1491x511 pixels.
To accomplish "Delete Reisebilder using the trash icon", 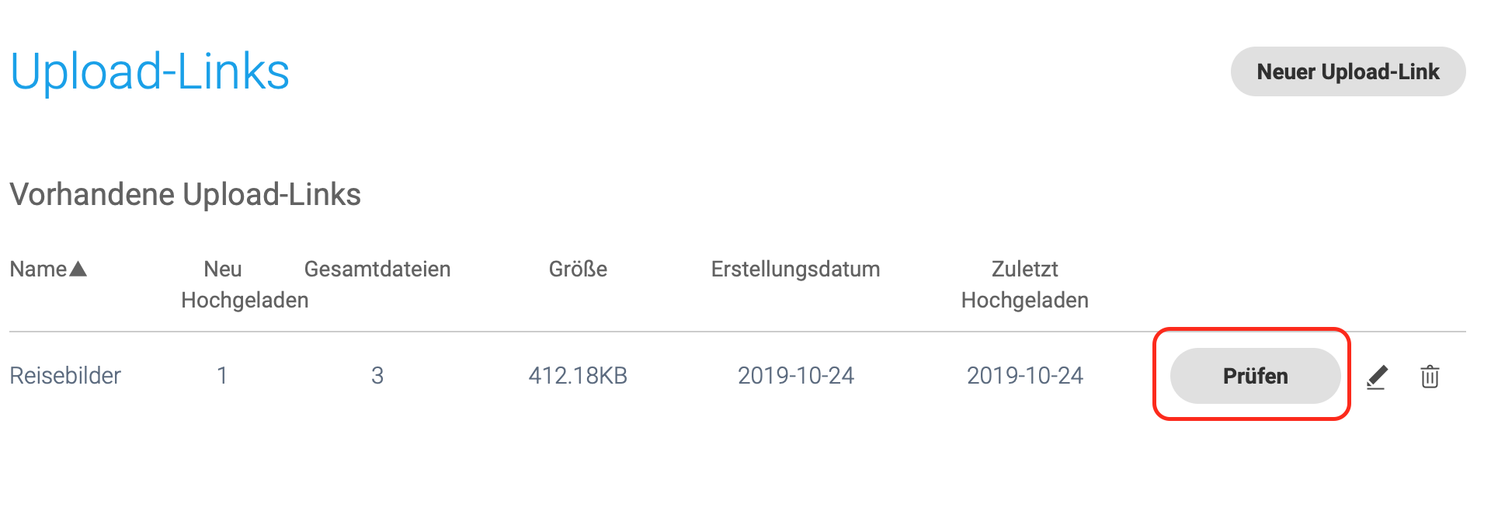I will click(x=1430, y=377).
